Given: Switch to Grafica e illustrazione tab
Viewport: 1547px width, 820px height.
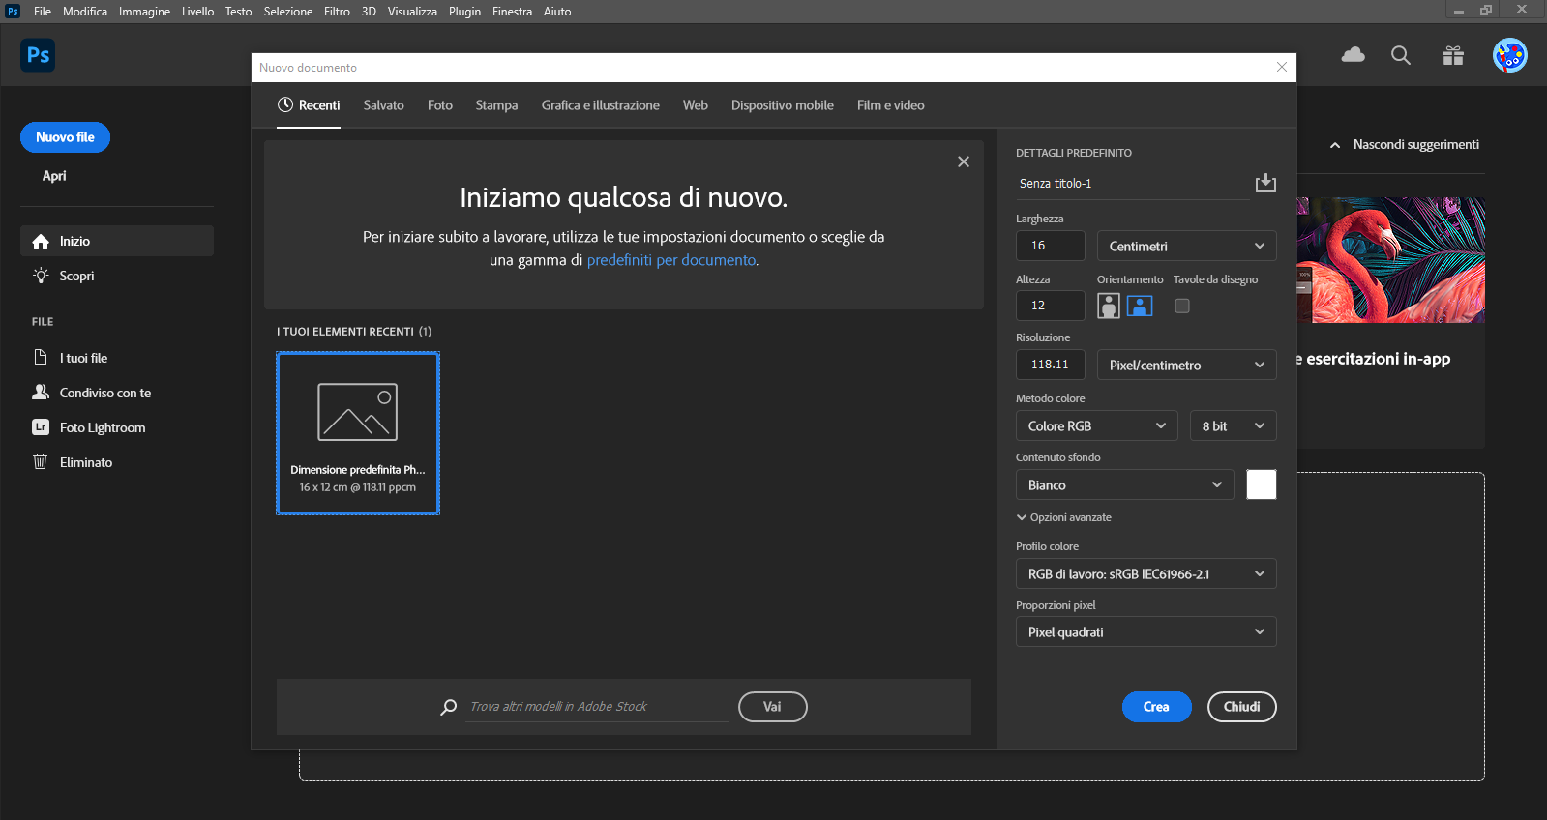Looking at the screenshot, I should [601, 105].
